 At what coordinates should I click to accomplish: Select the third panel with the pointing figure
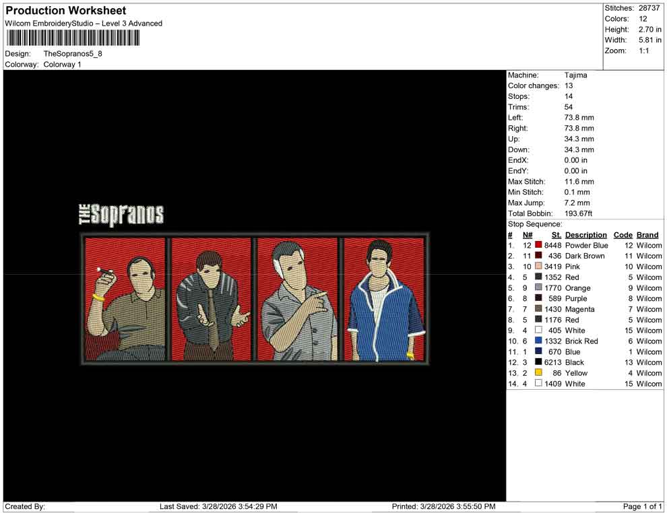click(x=297, y=299)
